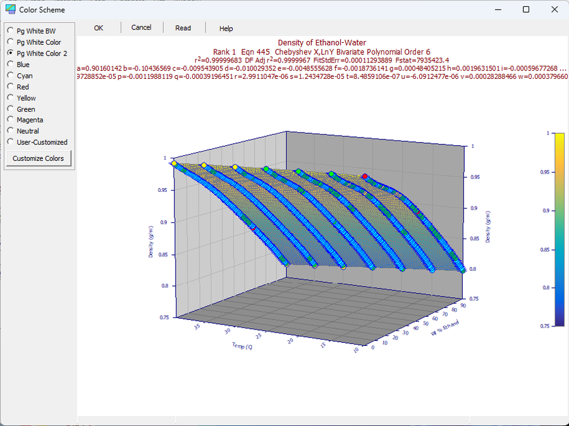Open the Customize Colors dialog
The image size is (569, 426).
39,158
